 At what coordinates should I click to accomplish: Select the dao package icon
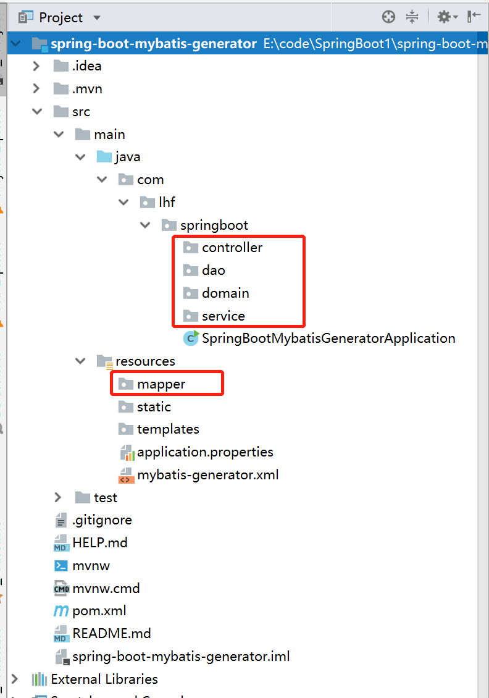point(190,270)
